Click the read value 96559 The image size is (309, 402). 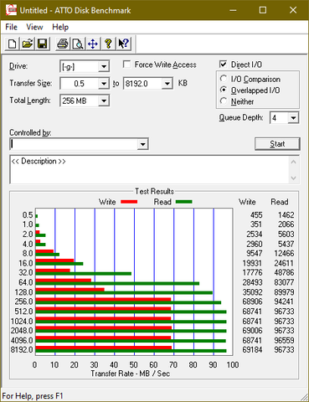[x=284, y=340]
